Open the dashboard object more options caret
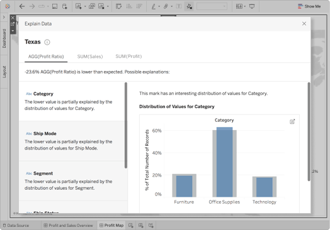 (x=13, y=31)
